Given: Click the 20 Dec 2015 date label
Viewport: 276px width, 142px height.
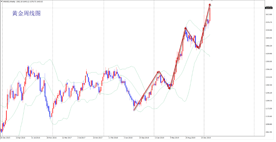Looking at the screenshot, I should 5,138.
